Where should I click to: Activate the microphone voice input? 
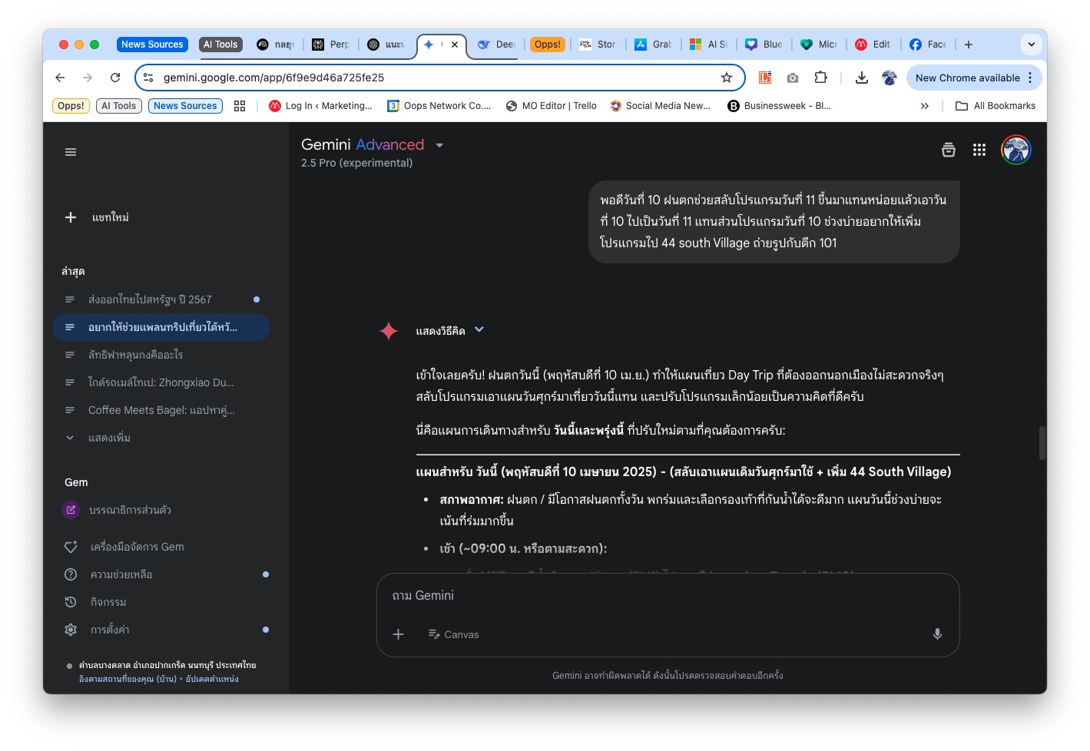937,634
